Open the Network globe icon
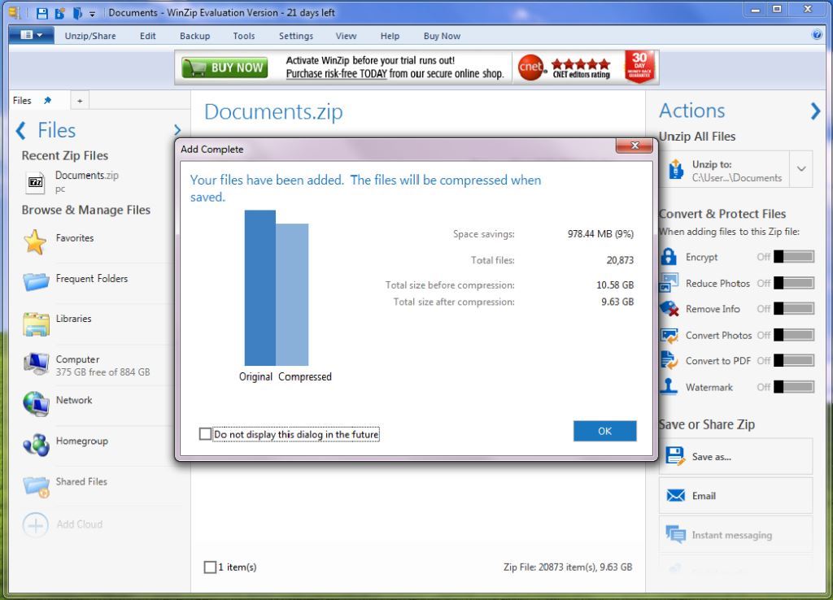The width and height of the screenshot is (833, 600). (36, 404)
